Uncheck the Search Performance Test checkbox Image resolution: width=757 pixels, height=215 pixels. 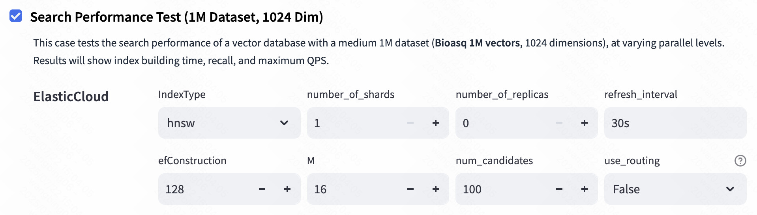pyautogui.click(x=16, y=16)
